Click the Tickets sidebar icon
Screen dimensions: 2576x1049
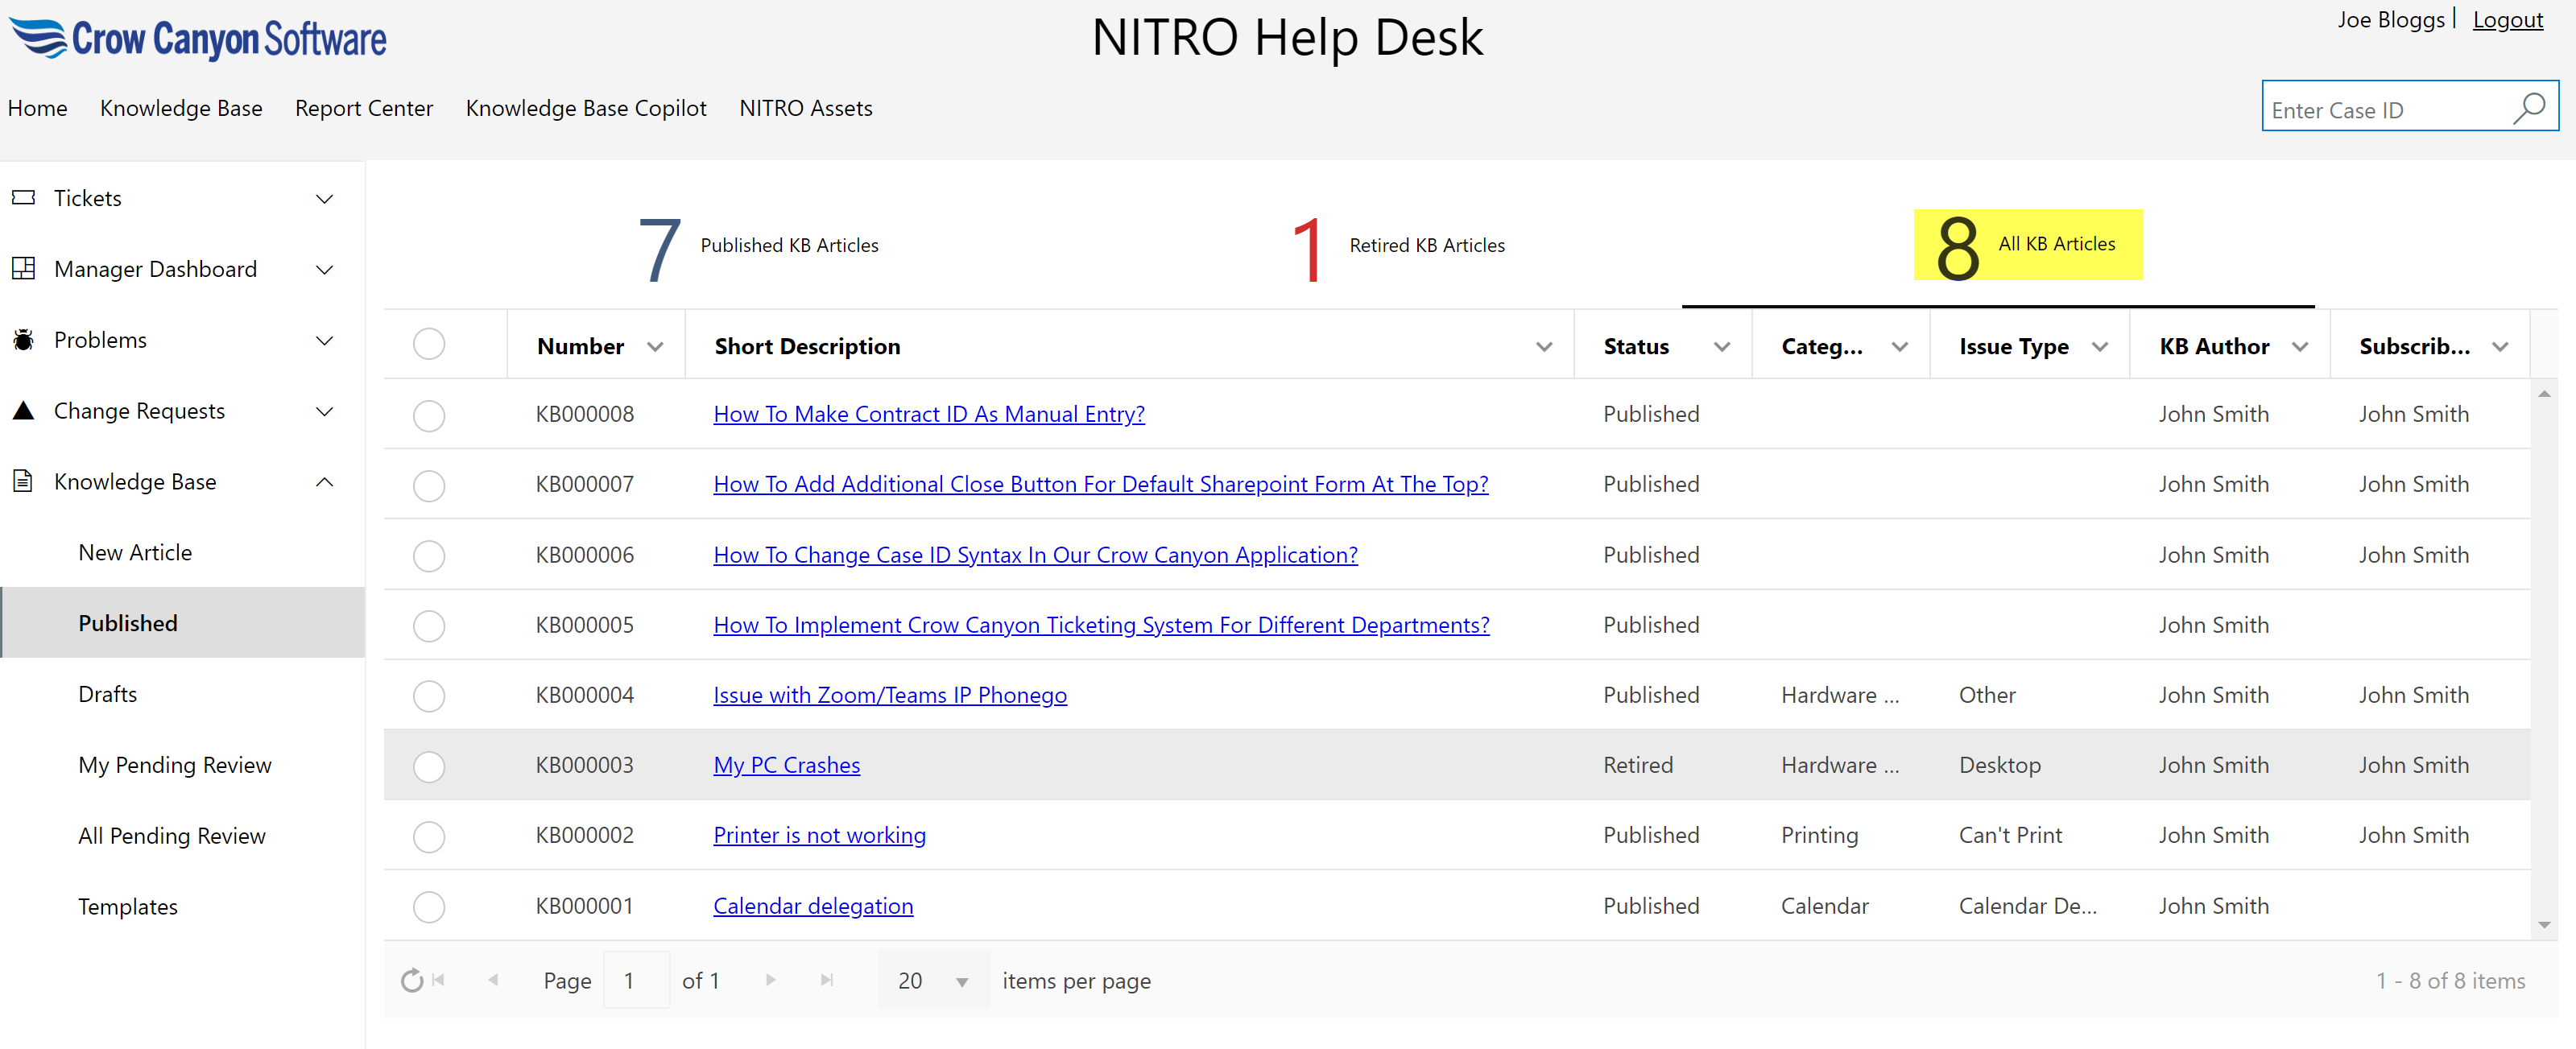pyautogui.click(x=23, y=198)
